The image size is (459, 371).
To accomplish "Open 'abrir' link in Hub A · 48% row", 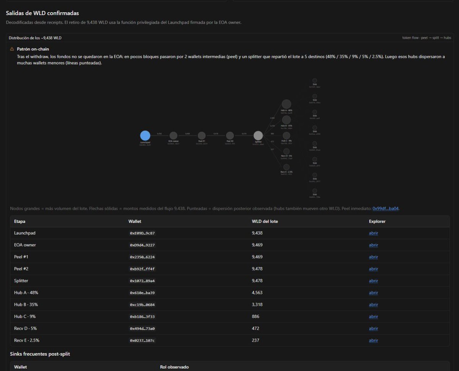I will coord(373,293).
